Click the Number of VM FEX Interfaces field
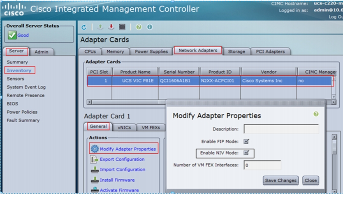This screenshot has width=343, height=199. pyautogui.click(x=262, y=165)
